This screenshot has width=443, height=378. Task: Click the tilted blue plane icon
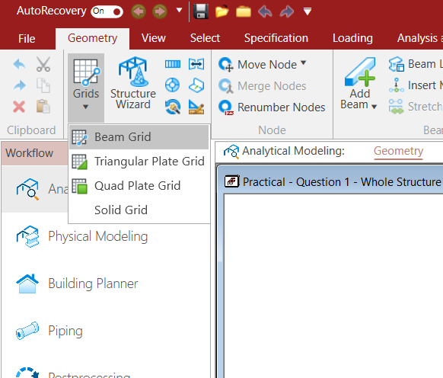click(196, 85)
